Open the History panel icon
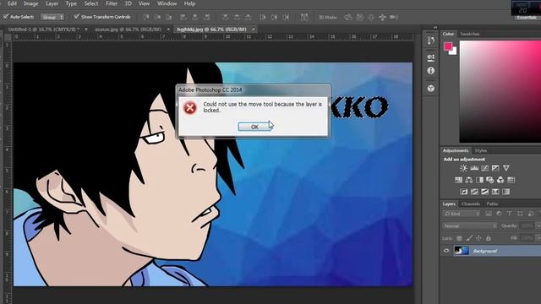The width and height of the screenshot is (541, 304). point(431,41)
